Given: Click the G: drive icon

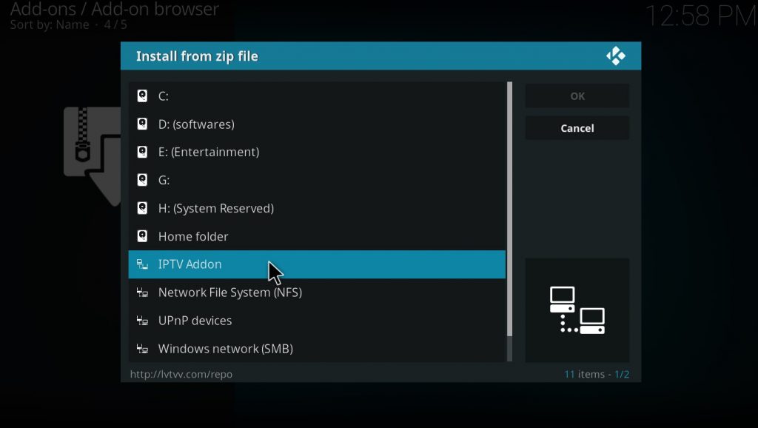Looking at the screenshot, I should point(142,180).
